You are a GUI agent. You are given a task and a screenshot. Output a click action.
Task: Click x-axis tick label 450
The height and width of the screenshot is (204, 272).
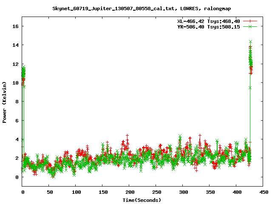pos(264,192)
